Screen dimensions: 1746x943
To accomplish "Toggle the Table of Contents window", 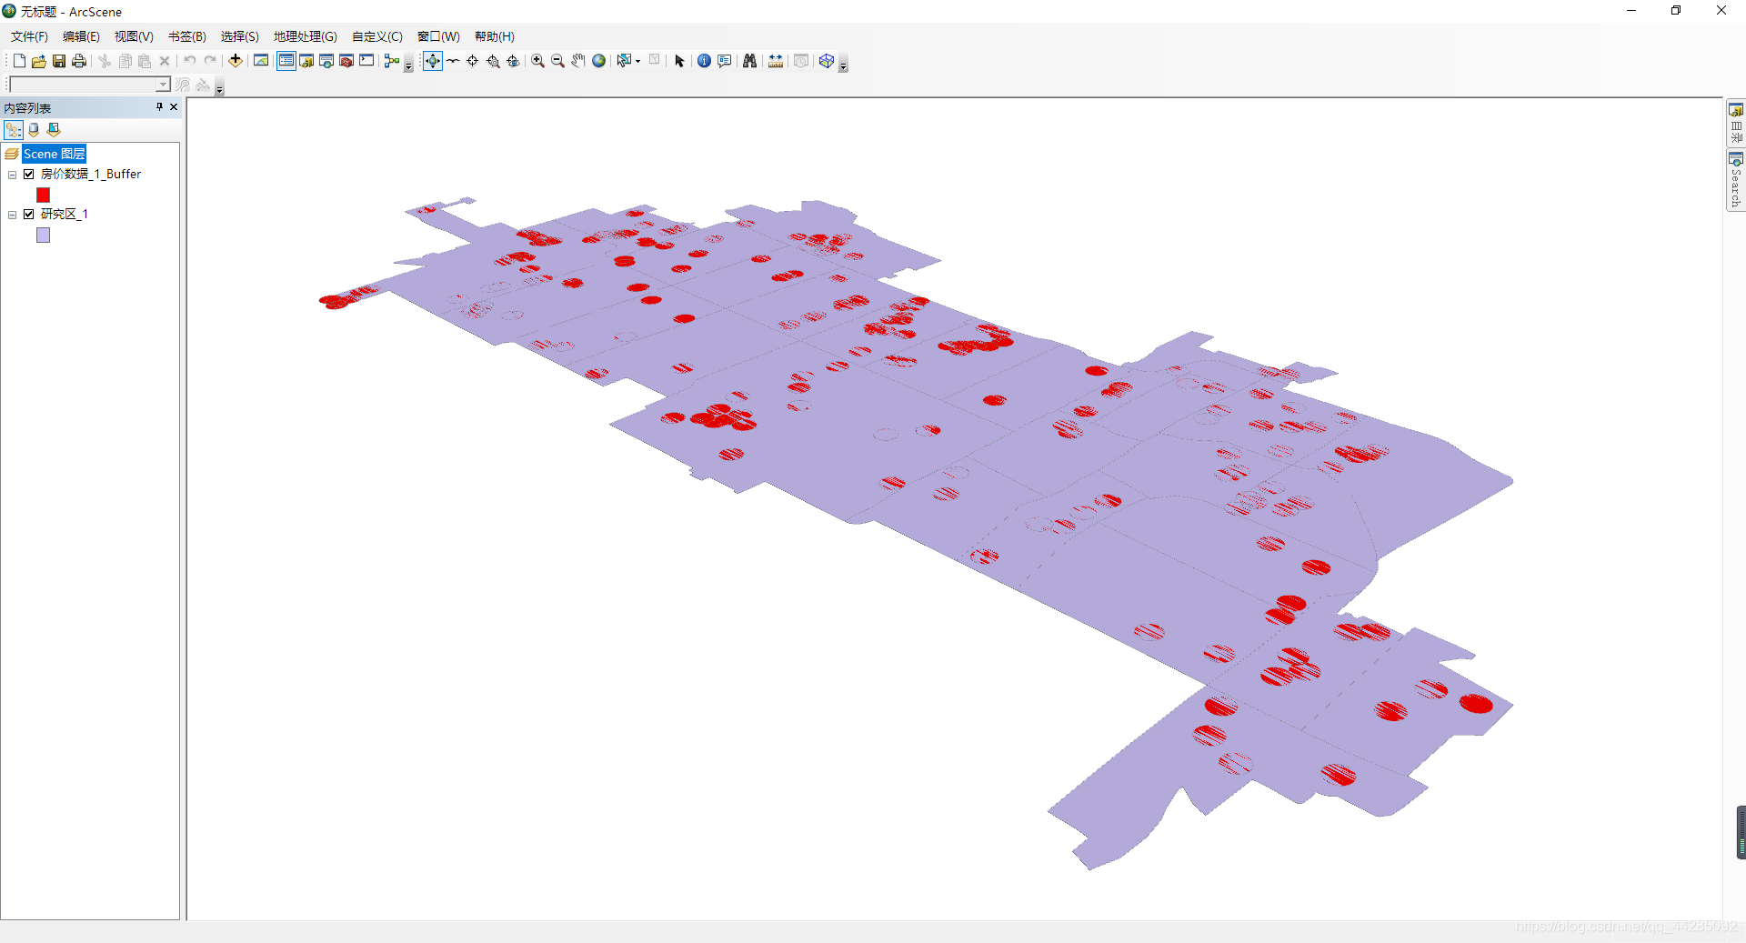I will [286, 61].
